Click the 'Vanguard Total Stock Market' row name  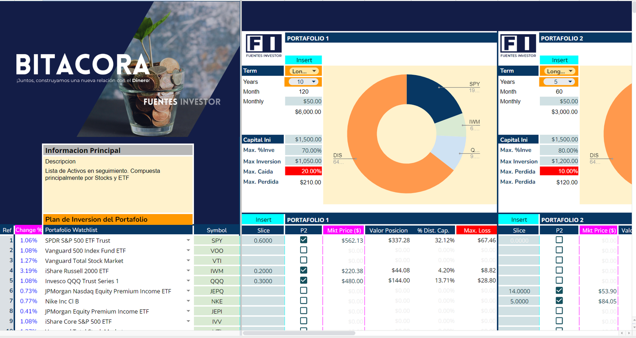(84, 261)
